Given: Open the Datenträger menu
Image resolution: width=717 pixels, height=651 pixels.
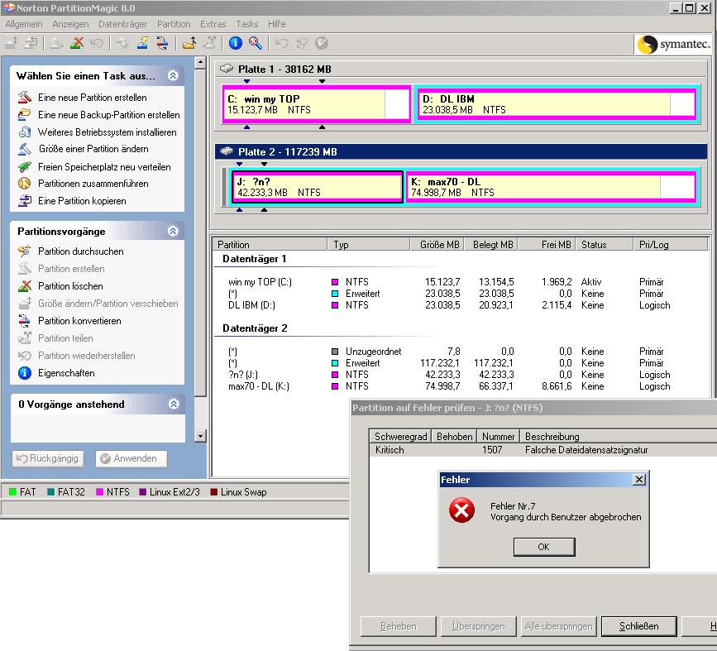Looking at the screenshot, I should click(x=122, y=24).
